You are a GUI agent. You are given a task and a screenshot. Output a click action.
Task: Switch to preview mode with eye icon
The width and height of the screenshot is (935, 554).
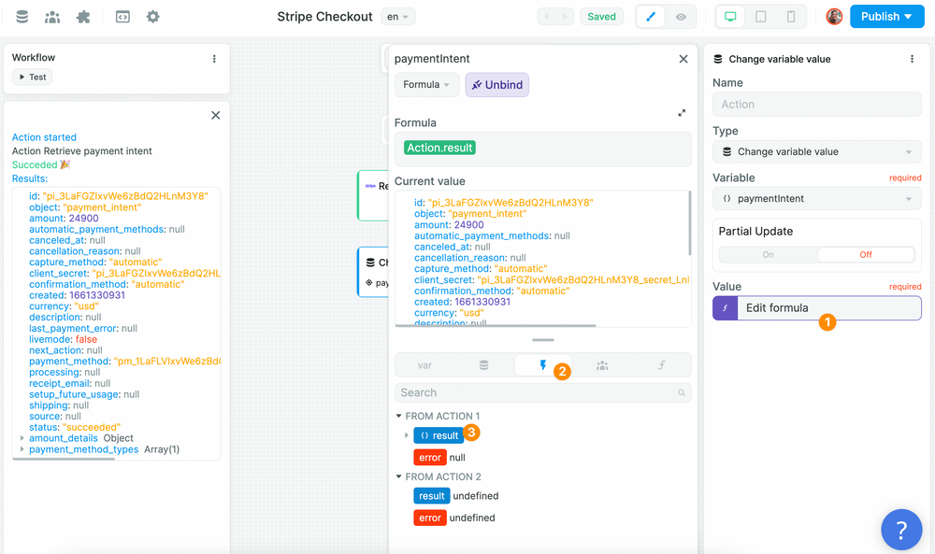(681, 17)
